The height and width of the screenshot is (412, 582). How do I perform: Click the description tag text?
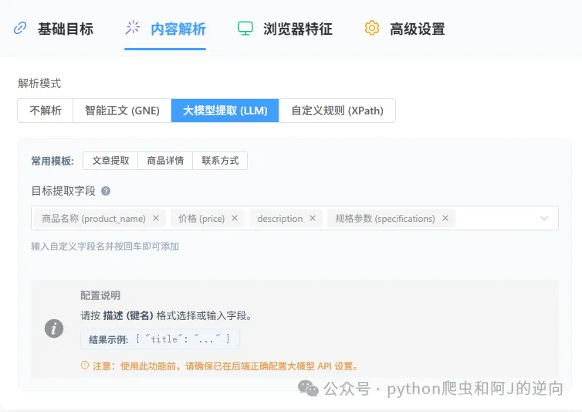[x=280, y=219]
